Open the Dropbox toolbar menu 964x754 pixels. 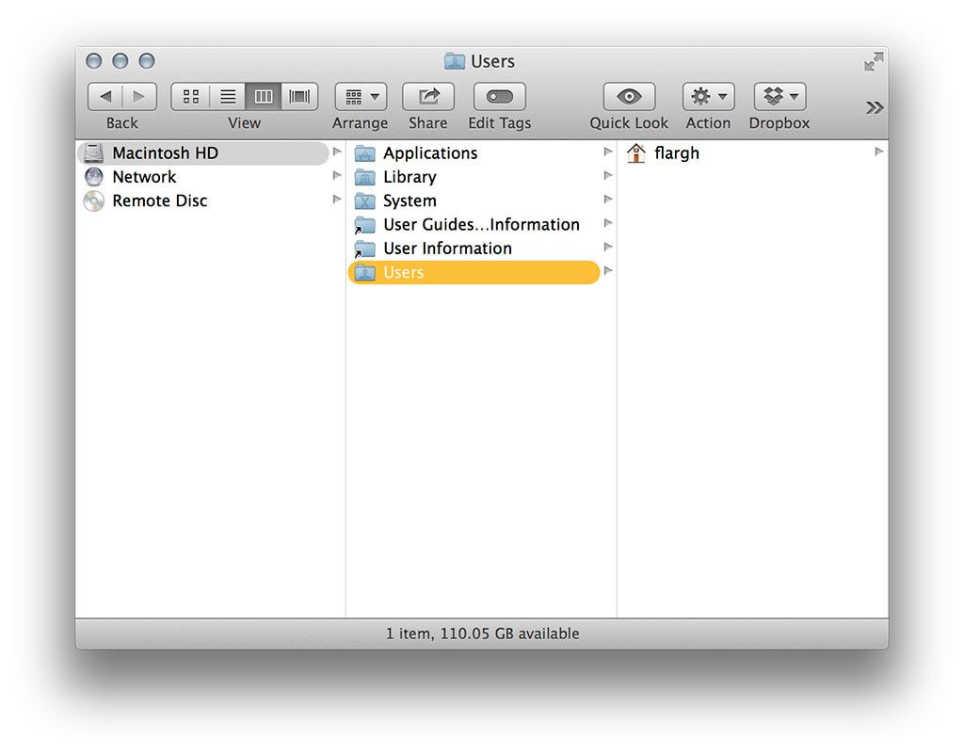pyautogui.click(x=779, y=96)
